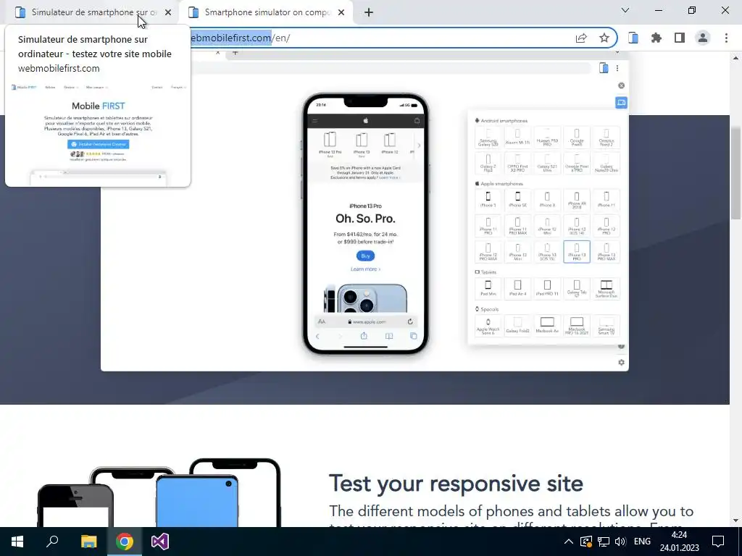
Task: Open the volume control in the tray
Action: (x=620, y=542)
